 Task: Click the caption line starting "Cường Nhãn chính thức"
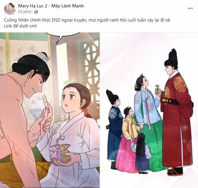pos(87,20)
